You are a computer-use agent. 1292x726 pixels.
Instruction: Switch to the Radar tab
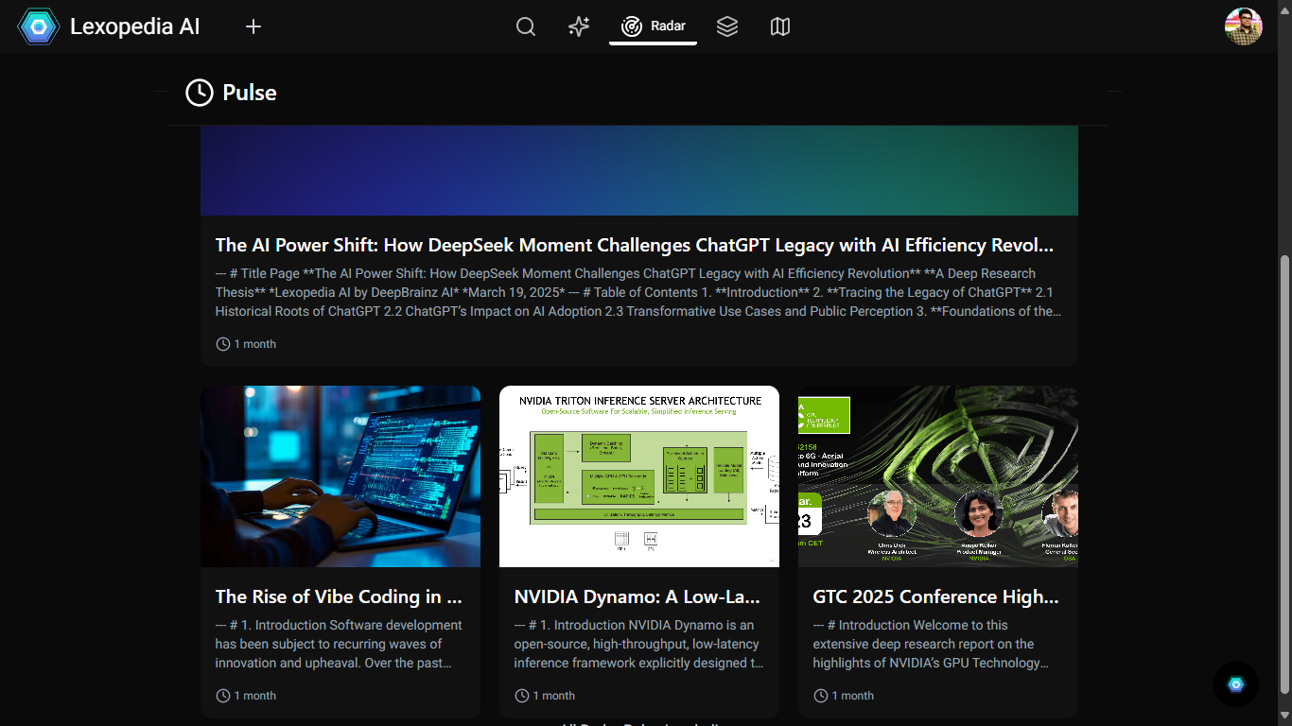[653, 26]
